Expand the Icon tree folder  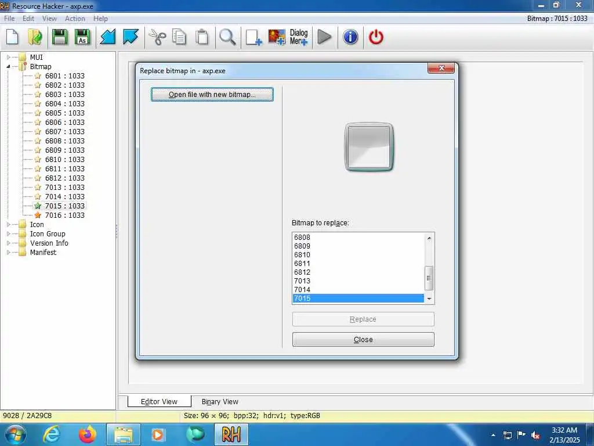coord(8,225)
